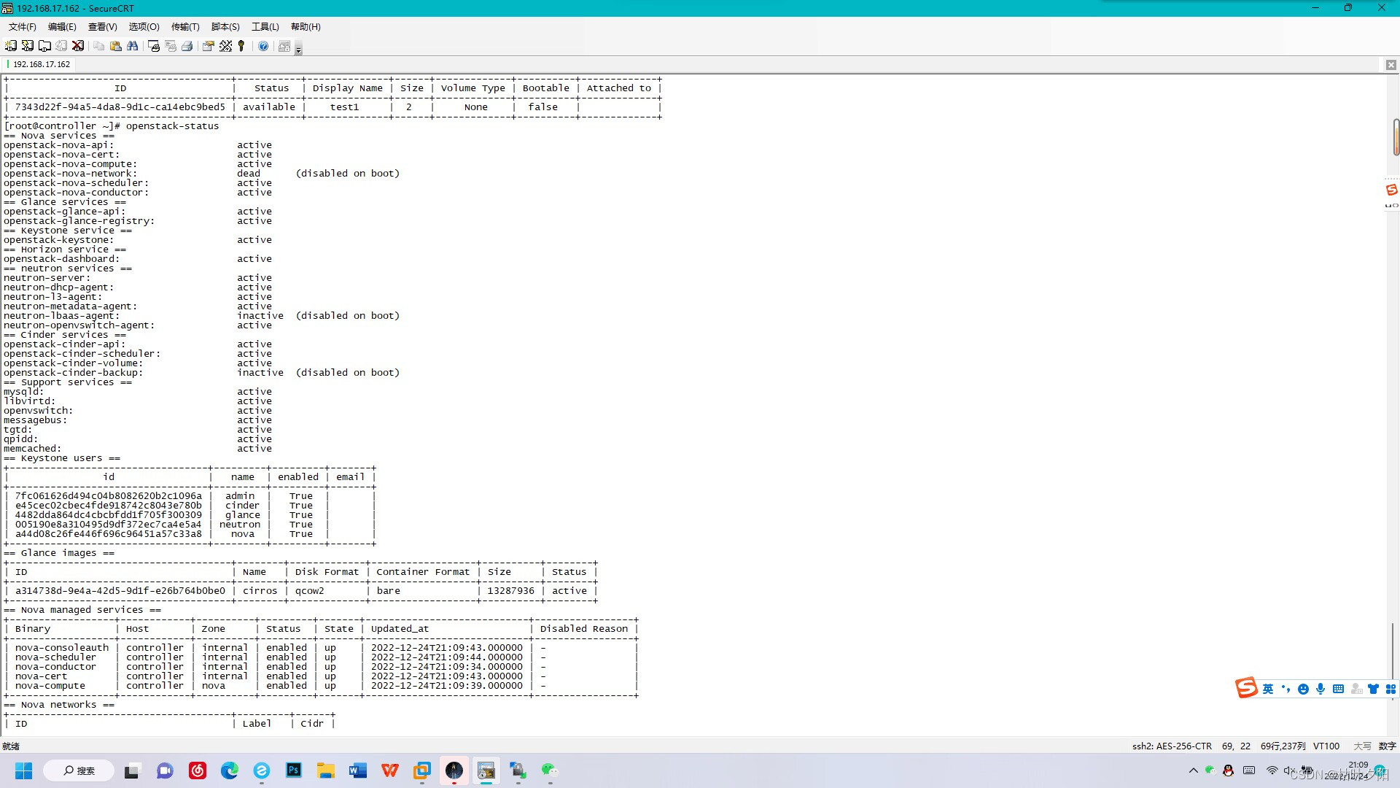This screenshot has width=1400, height=788.
Task: Open the 脚本(S) menu
Action: (225, 27)
